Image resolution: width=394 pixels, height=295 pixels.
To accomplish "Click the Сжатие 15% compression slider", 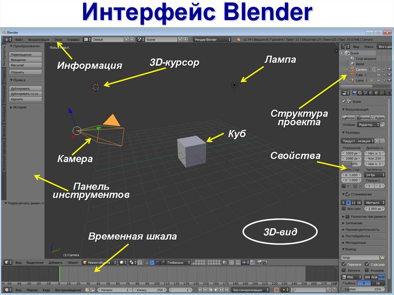I will [363, 289].
